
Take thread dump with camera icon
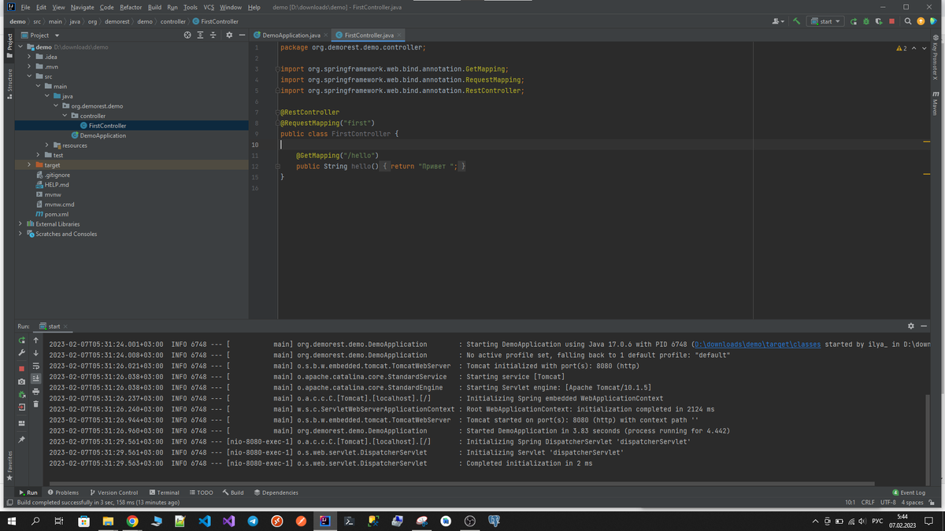[22, 382]
